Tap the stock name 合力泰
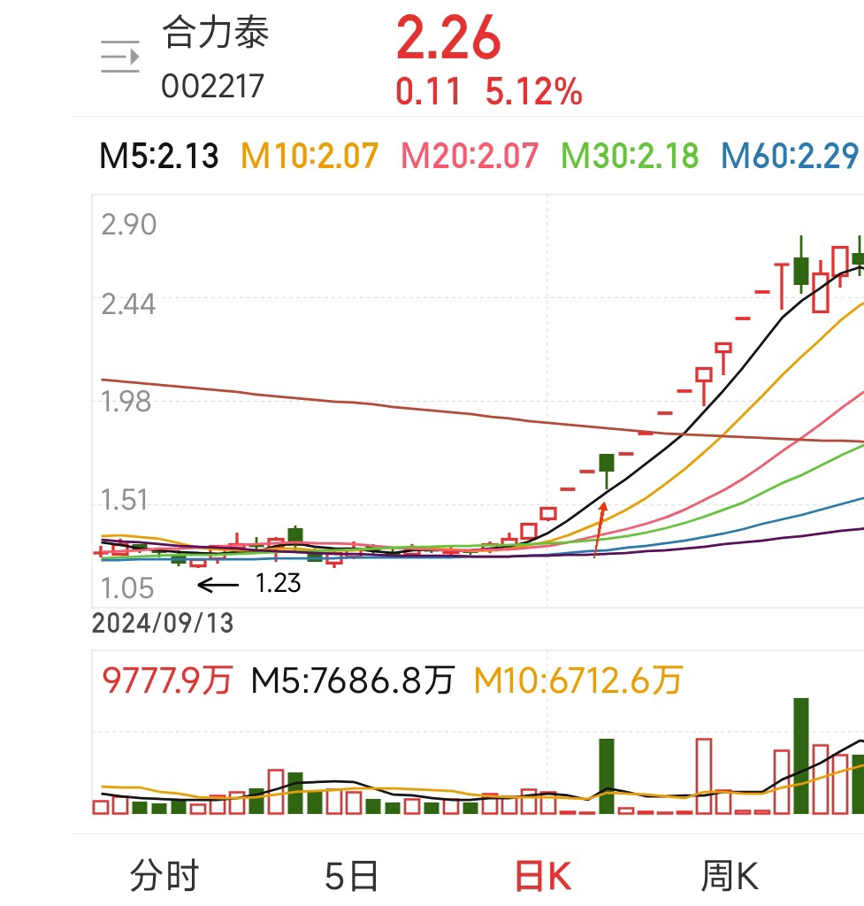Image resolution: width=864 pixels, height=906 pixels. 216,33
